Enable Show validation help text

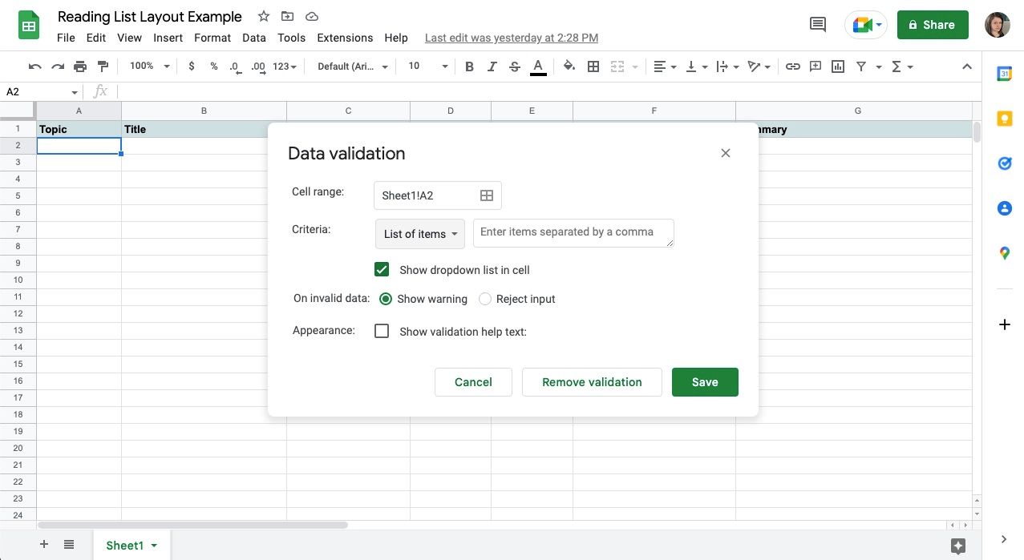382,331
